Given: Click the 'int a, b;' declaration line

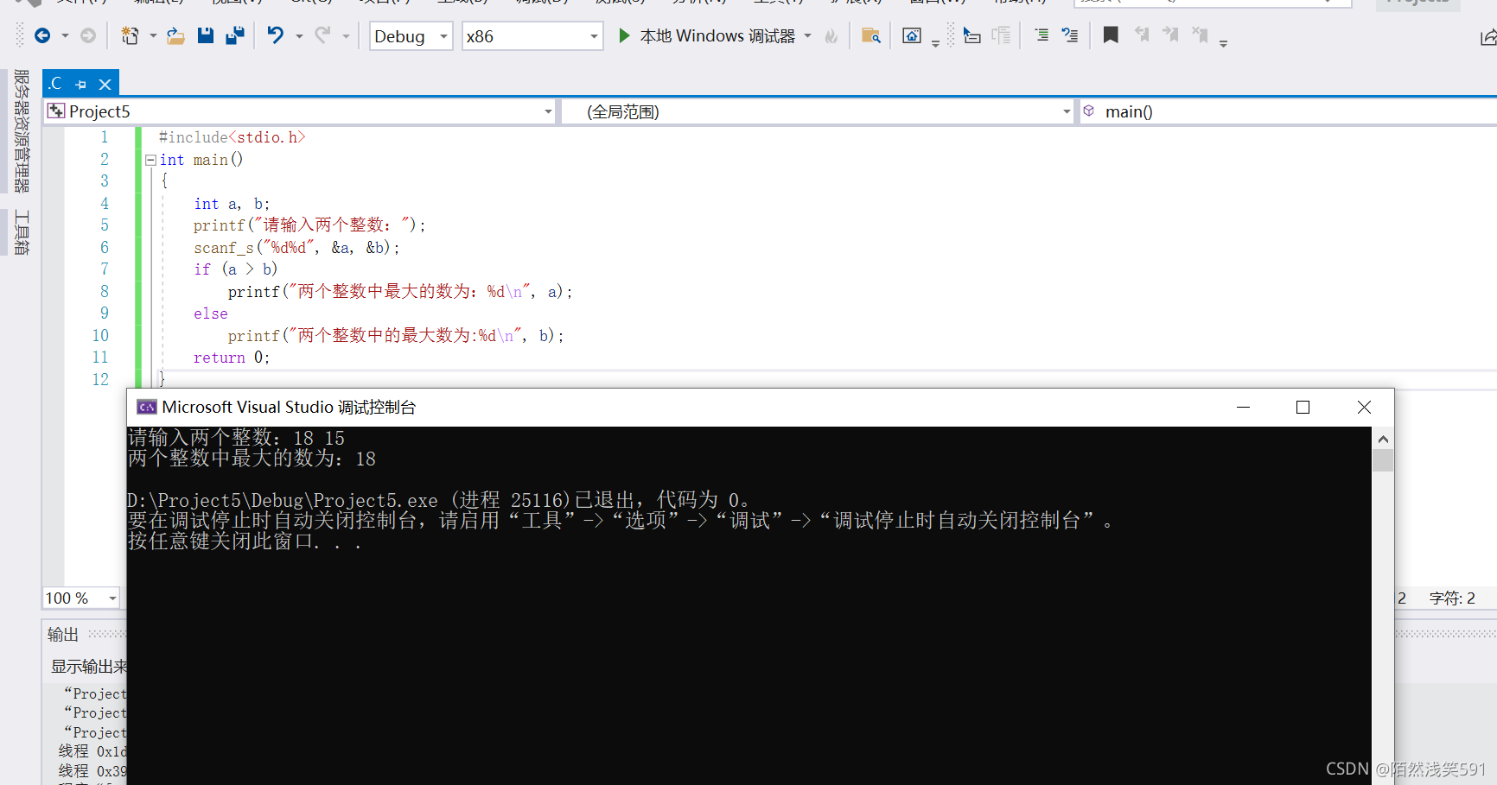Looking at the screenshot, I should [x=232, y=204].
